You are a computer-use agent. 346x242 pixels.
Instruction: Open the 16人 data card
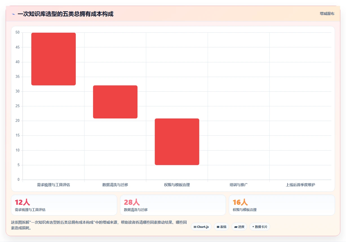tap(282, 205)
